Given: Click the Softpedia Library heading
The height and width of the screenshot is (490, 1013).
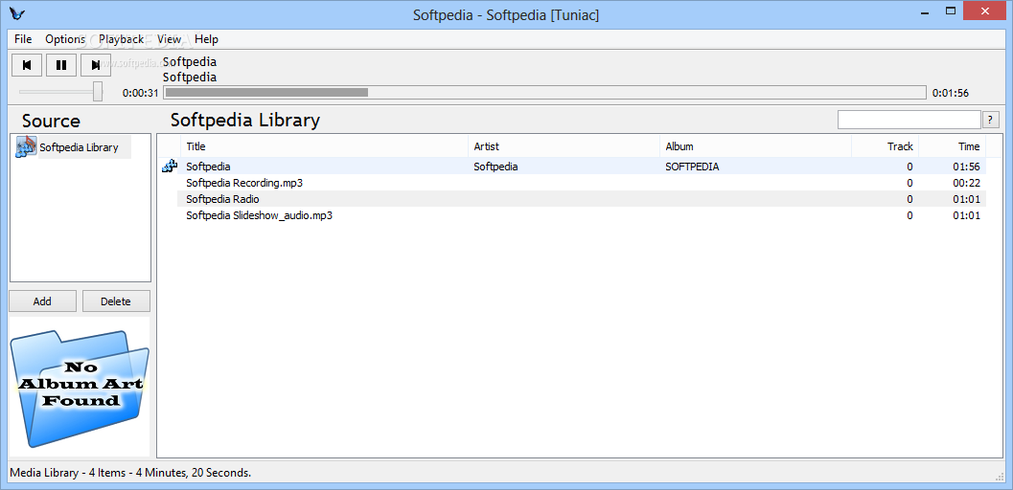Looking at the screenshot, I should click(244, 120).
